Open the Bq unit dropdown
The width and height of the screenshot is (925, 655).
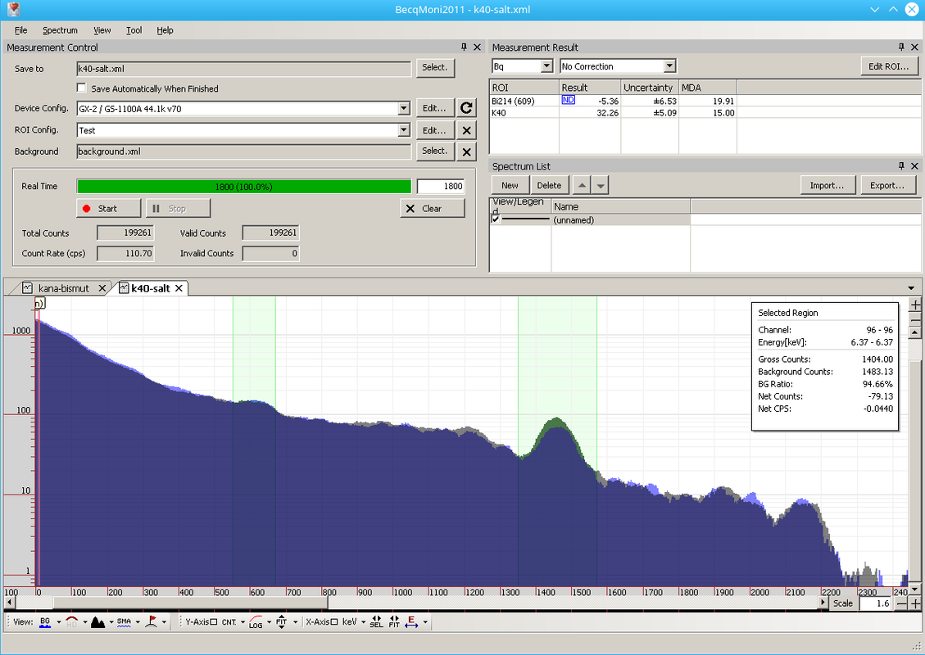point(546,66)
